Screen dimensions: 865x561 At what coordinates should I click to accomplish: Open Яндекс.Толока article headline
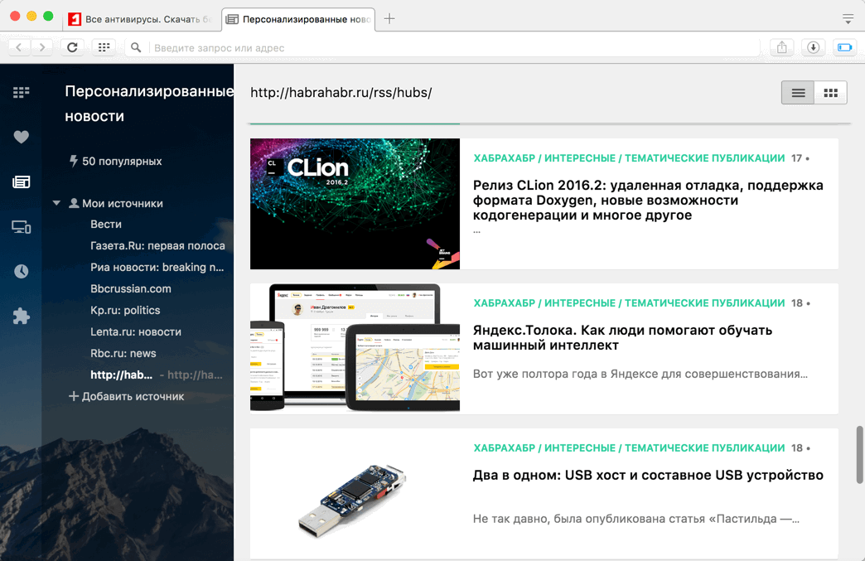(x=622, y=337)
